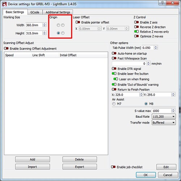This screenshot has height=181, width=181.
Task: Toggle Enable Z axis switch
Action: [x=136, y=22]
